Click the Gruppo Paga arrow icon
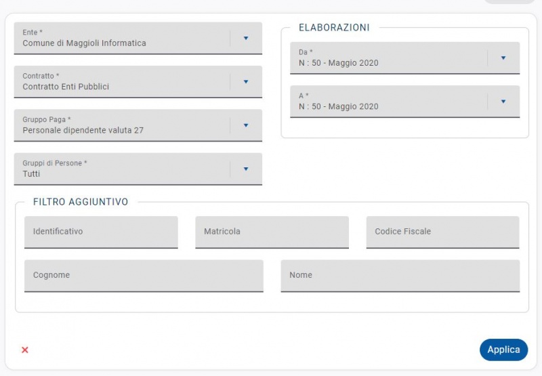542x376 pixels. coord(246,125)
